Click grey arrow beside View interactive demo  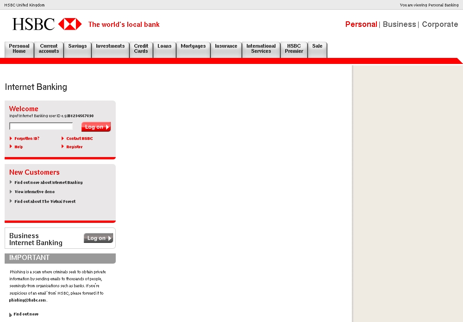[x=11, y=191]
